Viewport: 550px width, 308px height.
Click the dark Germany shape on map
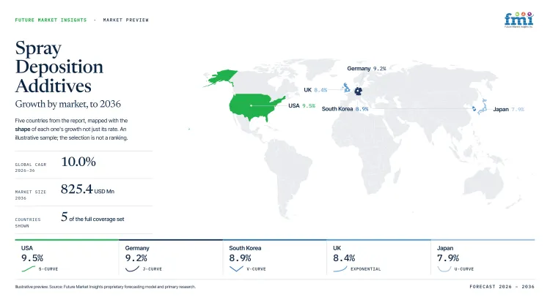pos(358,91)
